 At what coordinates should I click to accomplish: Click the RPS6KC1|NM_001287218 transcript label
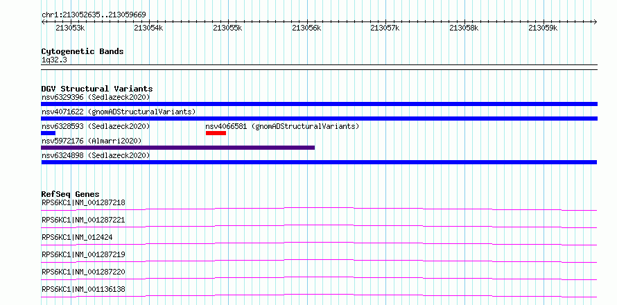tap(83, 202)
